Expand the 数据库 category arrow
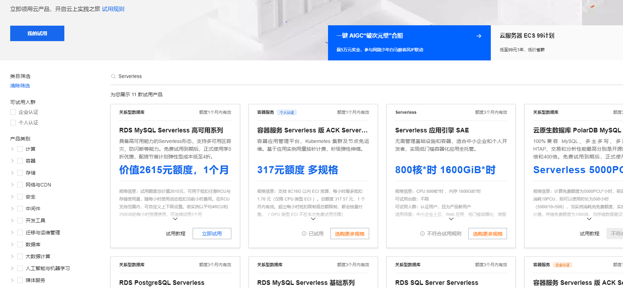Image resolution: width=623 pixels, height=288 pixels. coord(12,244)
